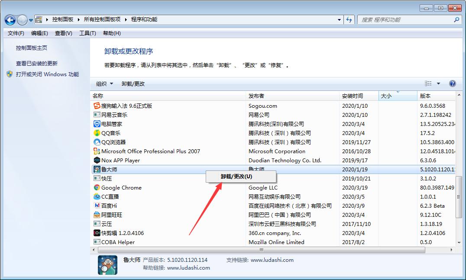Sort by the 安装时间 column header
466x280 pixels.
(359, 96)
